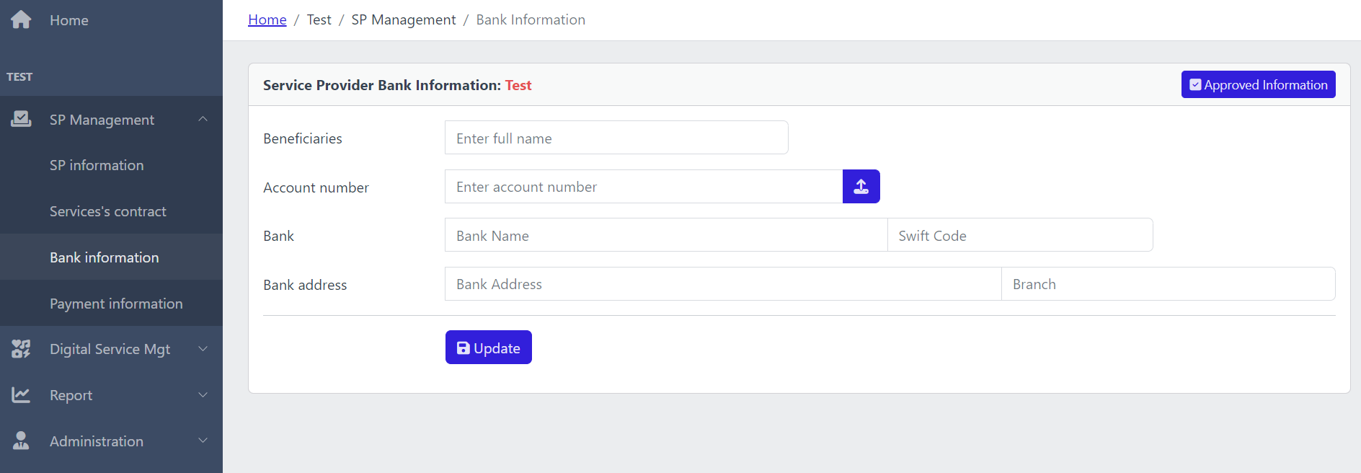The width and height of the screenshot is (1361, 473).
Task: Click the upload icon beside account number
Action: tap(861, 187)
